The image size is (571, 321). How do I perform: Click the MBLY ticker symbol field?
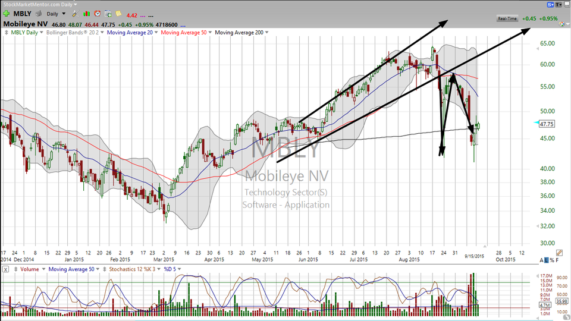[22, 14]
